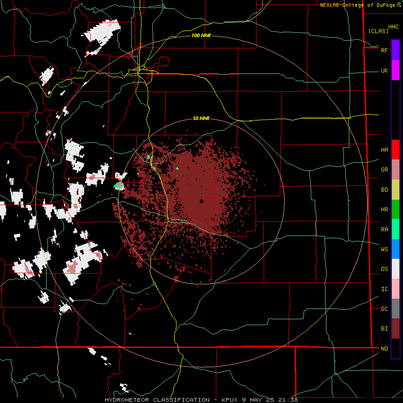This screenshot has height=403, width=403.
Task: Click the 100 NMI range ring label
Action: [201, 35]
